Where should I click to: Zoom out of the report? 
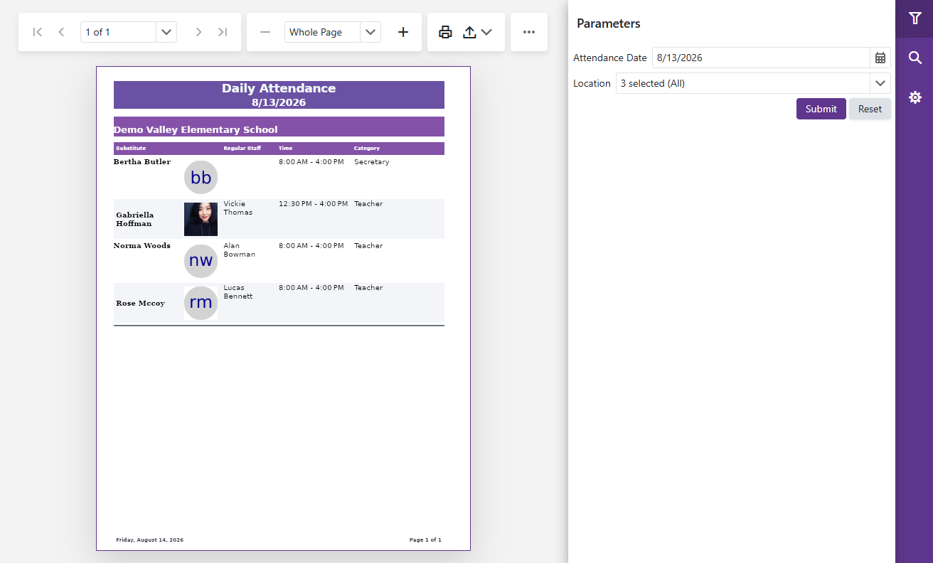pos(265,32)
